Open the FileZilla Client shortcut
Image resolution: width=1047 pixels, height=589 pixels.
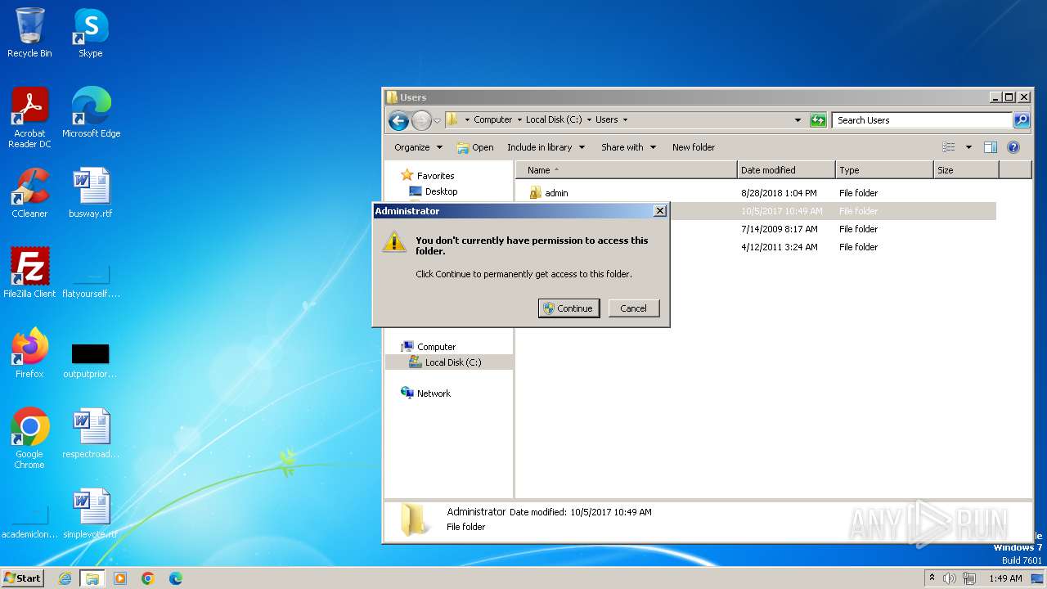[x=29, y=273]
